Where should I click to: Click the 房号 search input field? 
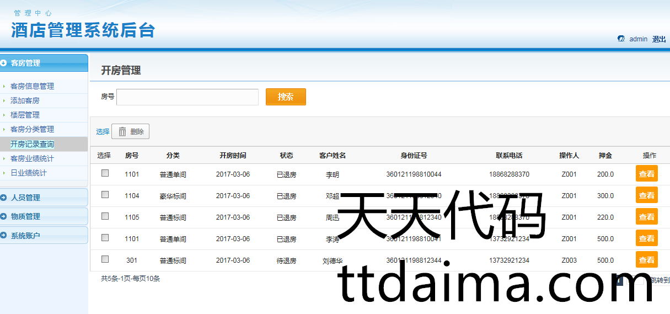[187, 97]
